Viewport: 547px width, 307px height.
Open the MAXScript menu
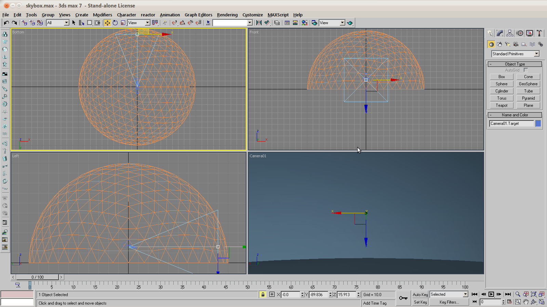[x=278, y=15]
